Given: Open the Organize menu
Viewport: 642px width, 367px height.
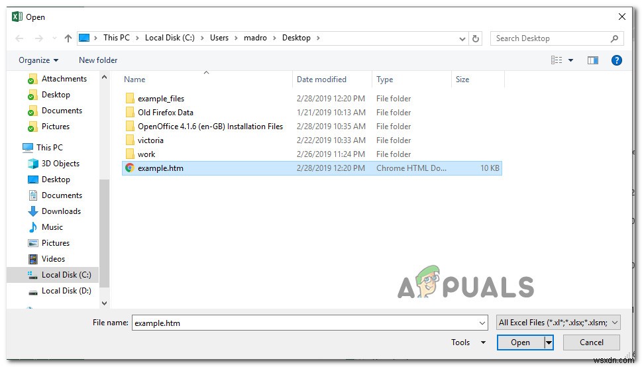Looking at the screenshot, I should click(38, 60).
